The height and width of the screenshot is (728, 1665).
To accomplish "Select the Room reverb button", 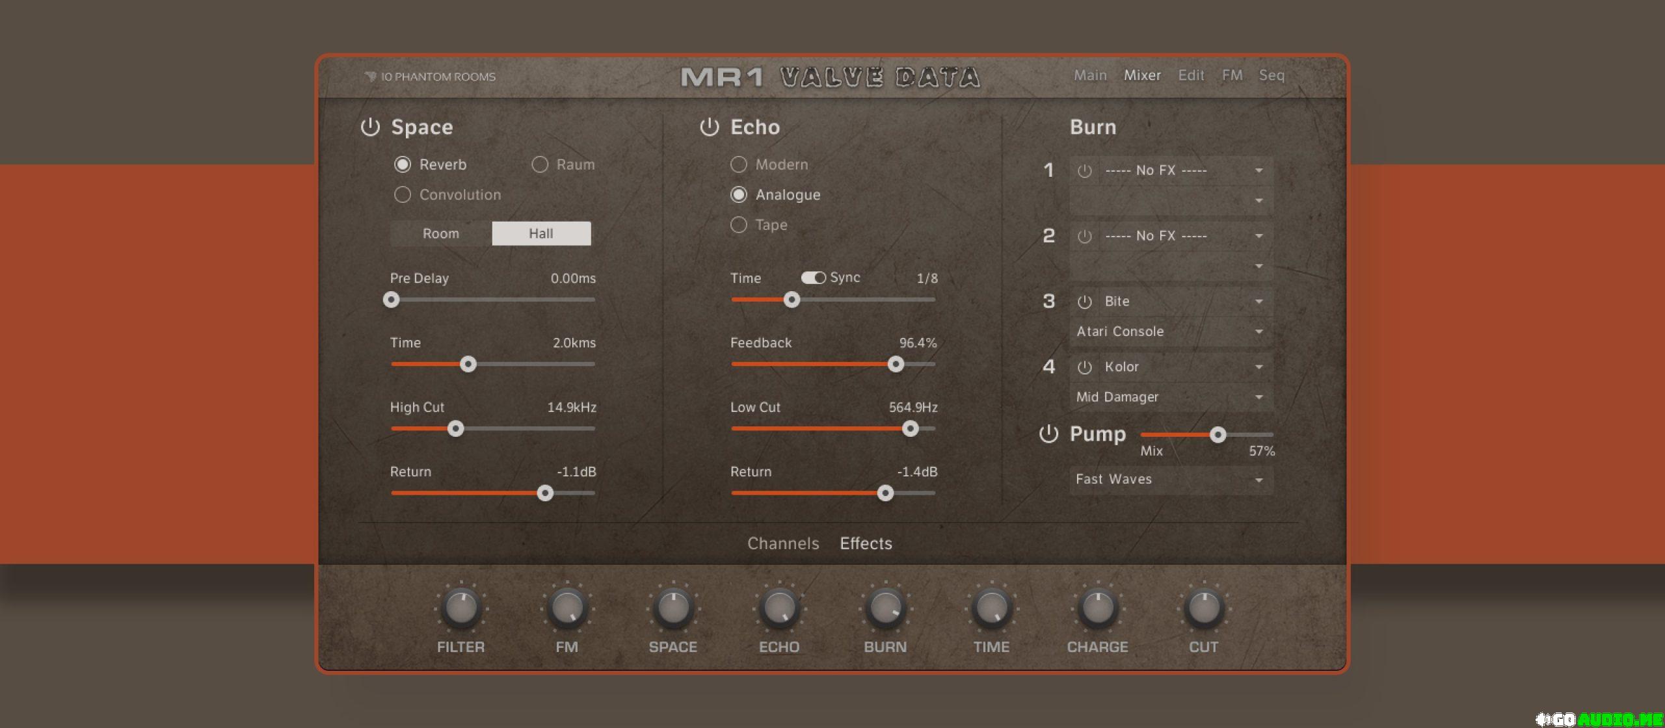I will (x=441, y=233).
